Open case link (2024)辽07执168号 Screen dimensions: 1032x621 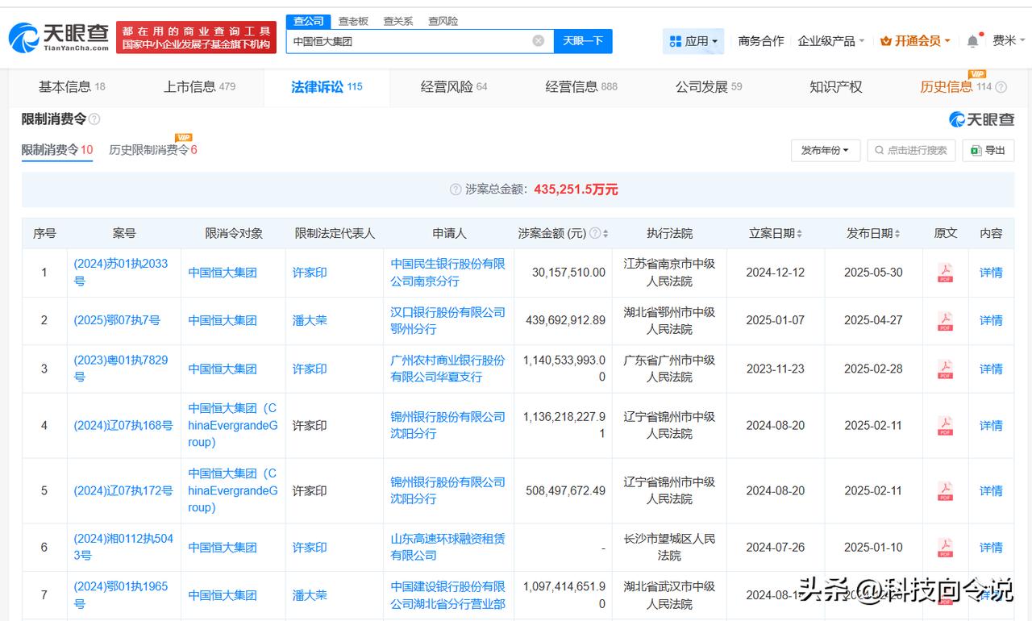[123, 426]
